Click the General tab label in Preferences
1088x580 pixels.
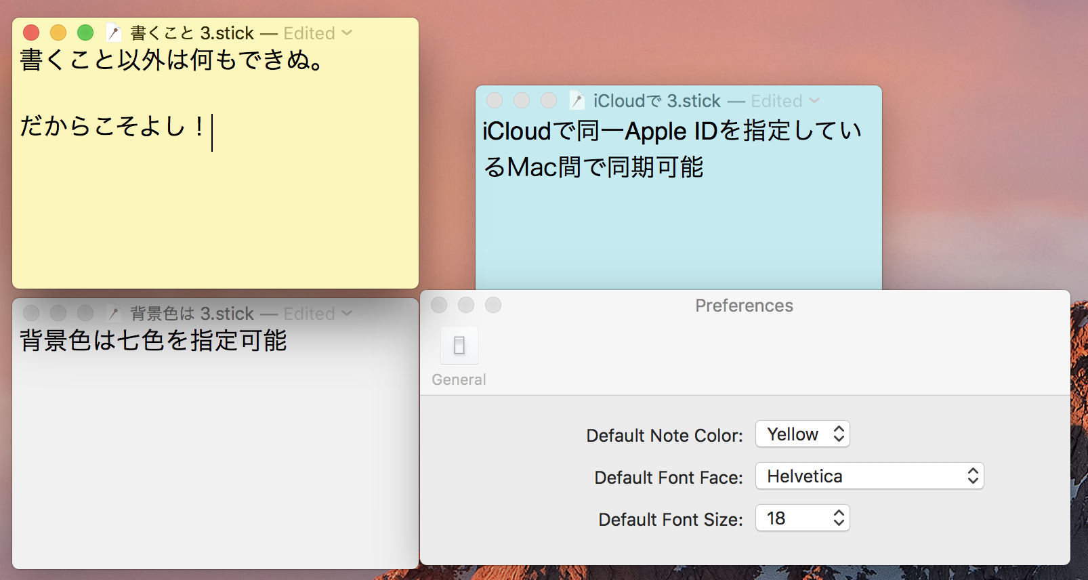[x=459, y=379]
